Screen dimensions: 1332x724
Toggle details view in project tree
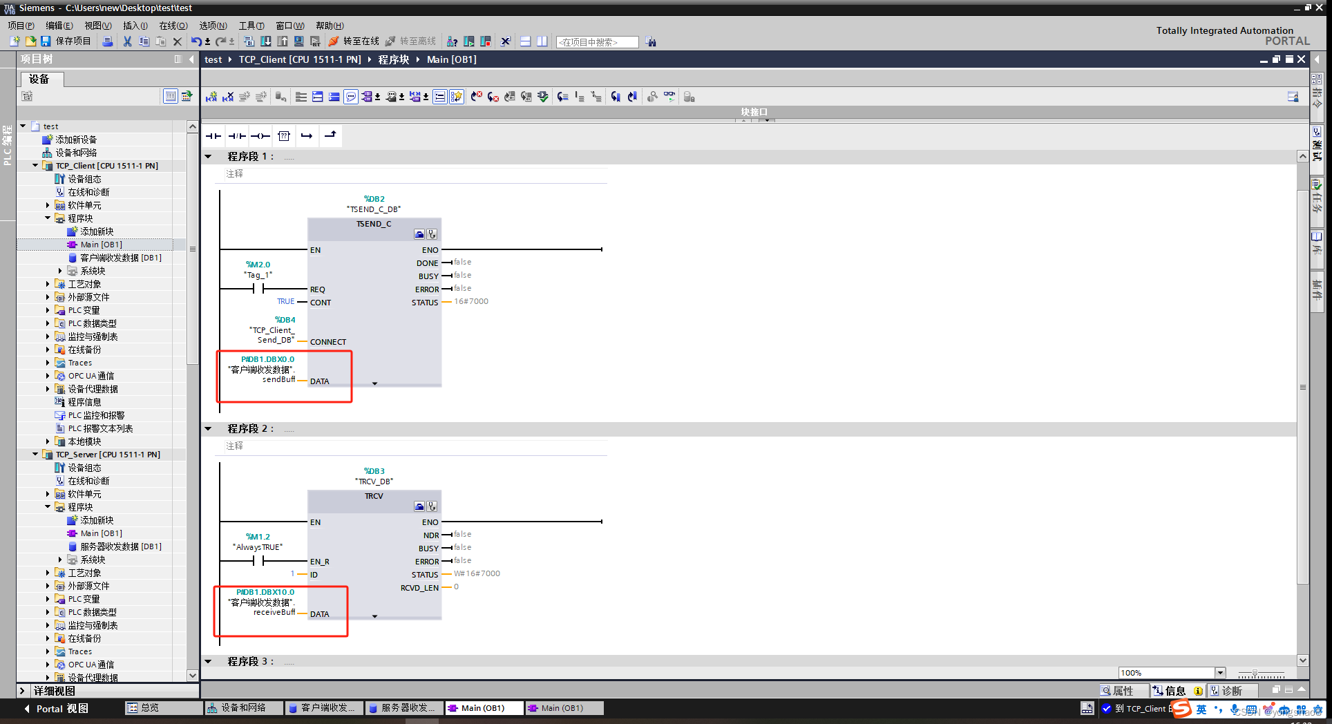[170, 96]
